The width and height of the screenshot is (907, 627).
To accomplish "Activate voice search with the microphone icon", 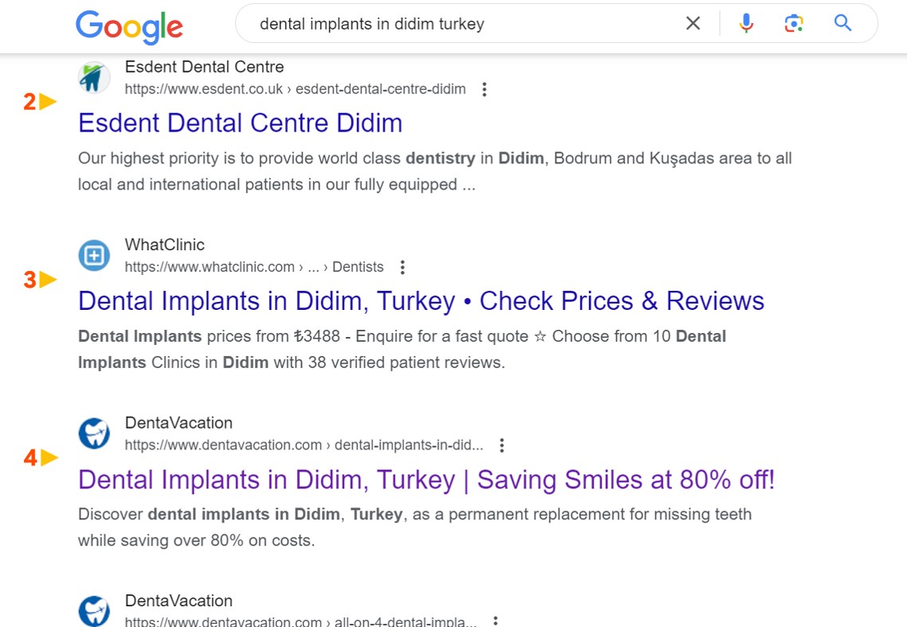I will (745, 23).
